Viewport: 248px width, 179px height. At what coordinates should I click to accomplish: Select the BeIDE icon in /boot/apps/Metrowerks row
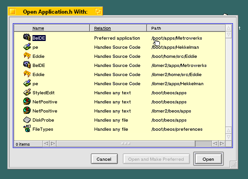pyautogui.click(x=27, y=37)
